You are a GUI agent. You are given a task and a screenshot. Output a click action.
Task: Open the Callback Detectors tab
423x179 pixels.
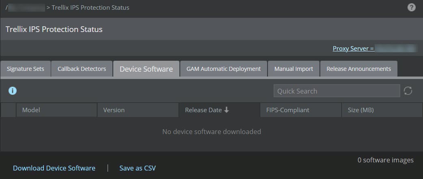[x=82, y=69]
